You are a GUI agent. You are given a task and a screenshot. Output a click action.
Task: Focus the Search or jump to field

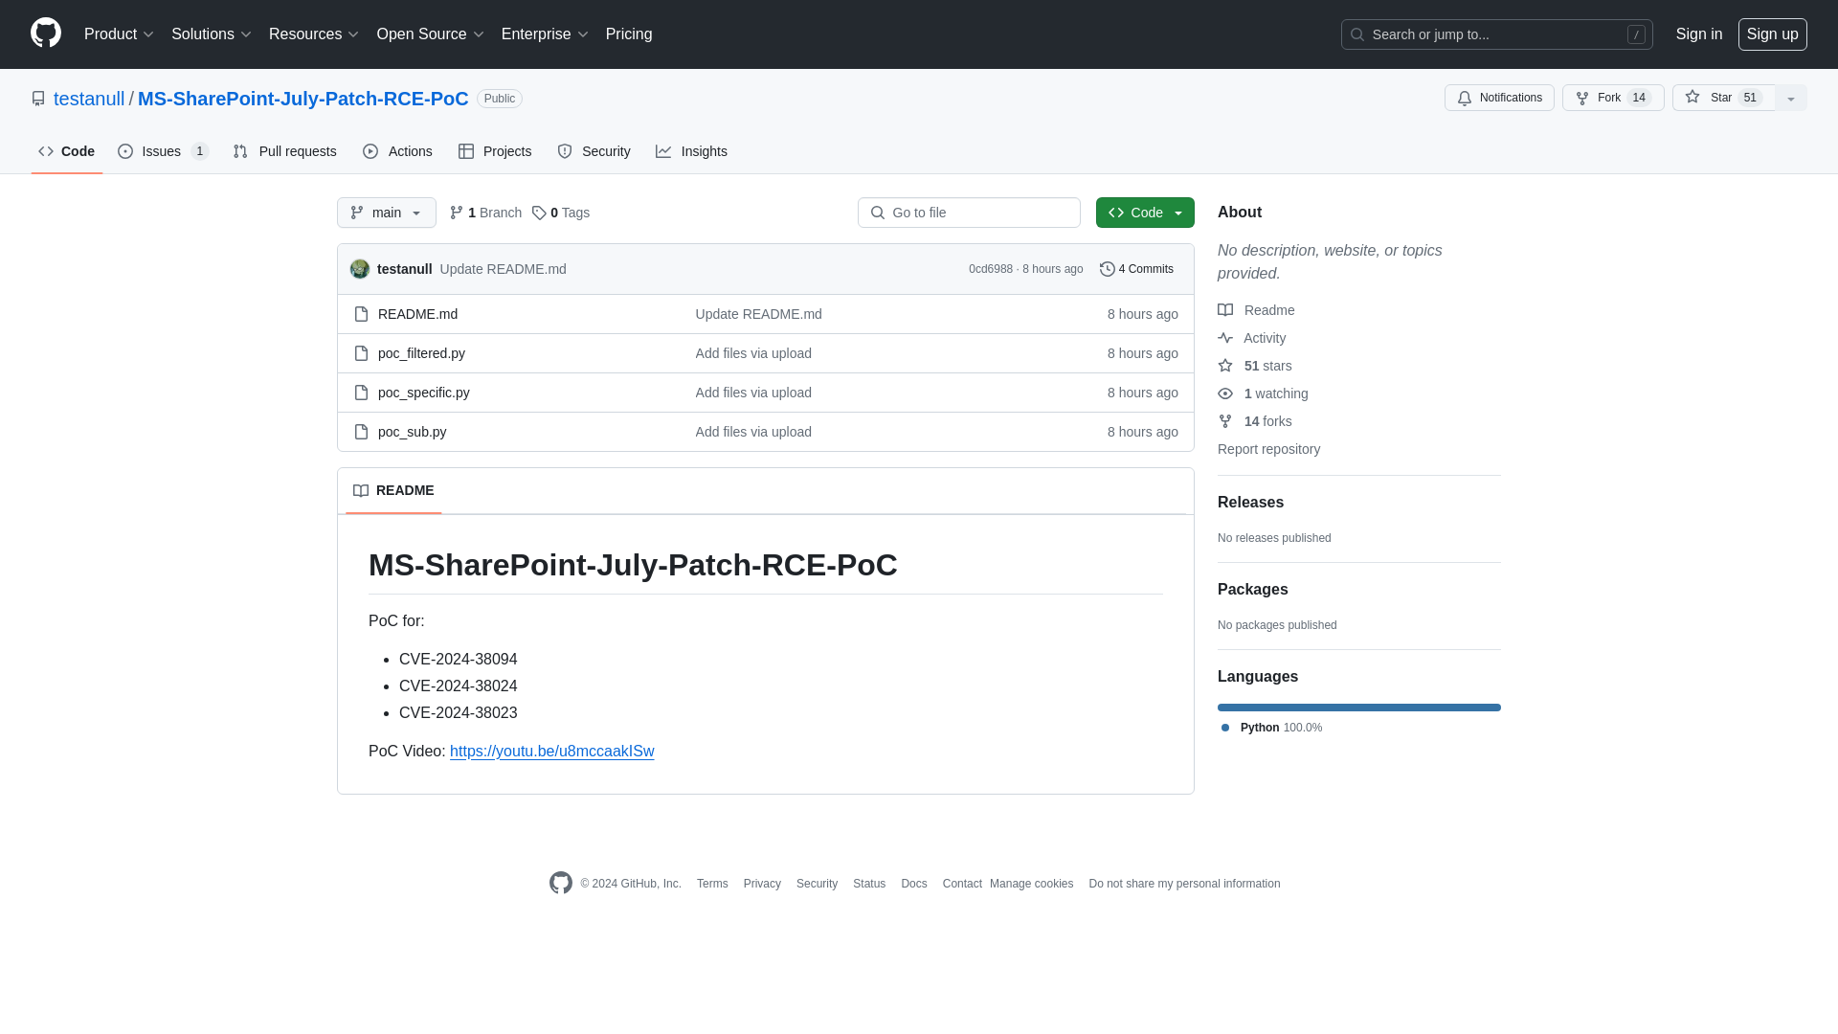coord(1497,34)
